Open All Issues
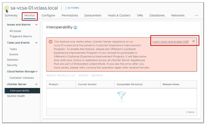208x125 pixels. coord(15,31)
